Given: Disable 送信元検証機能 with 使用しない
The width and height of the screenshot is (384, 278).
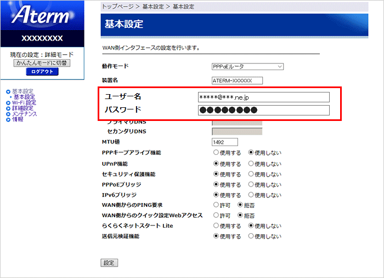Looking at the screenshot, I should pyautogui.click(x=251, y=236).
